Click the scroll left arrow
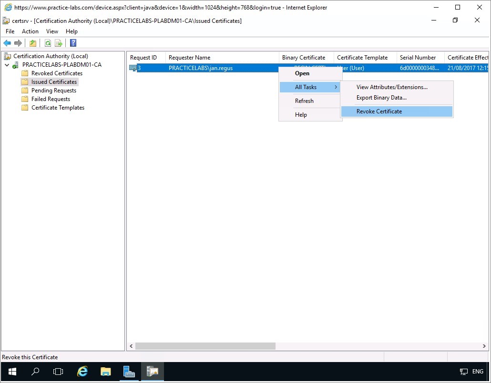This screenshot has height=383, width=491. point(131,346)
